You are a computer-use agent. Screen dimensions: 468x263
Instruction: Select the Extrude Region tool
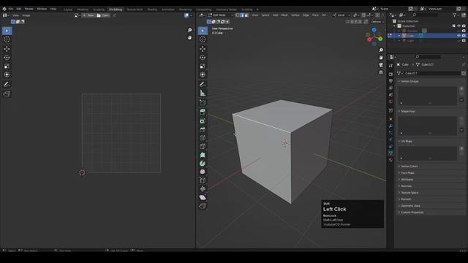click(203, 112)
